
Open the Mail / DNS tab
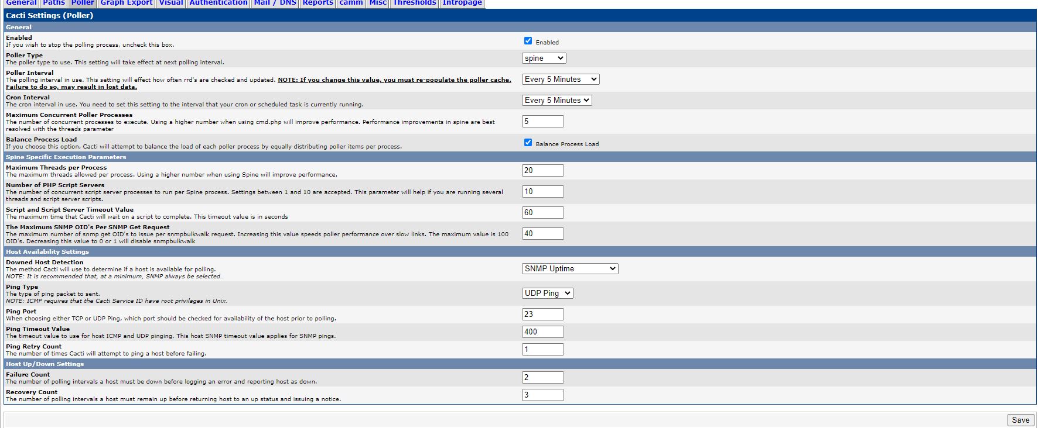[x=275, y=3]
